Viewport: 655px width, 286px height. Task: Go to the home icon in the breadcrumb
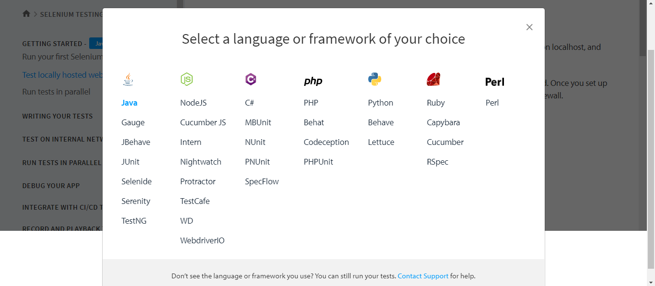point(26,14)
